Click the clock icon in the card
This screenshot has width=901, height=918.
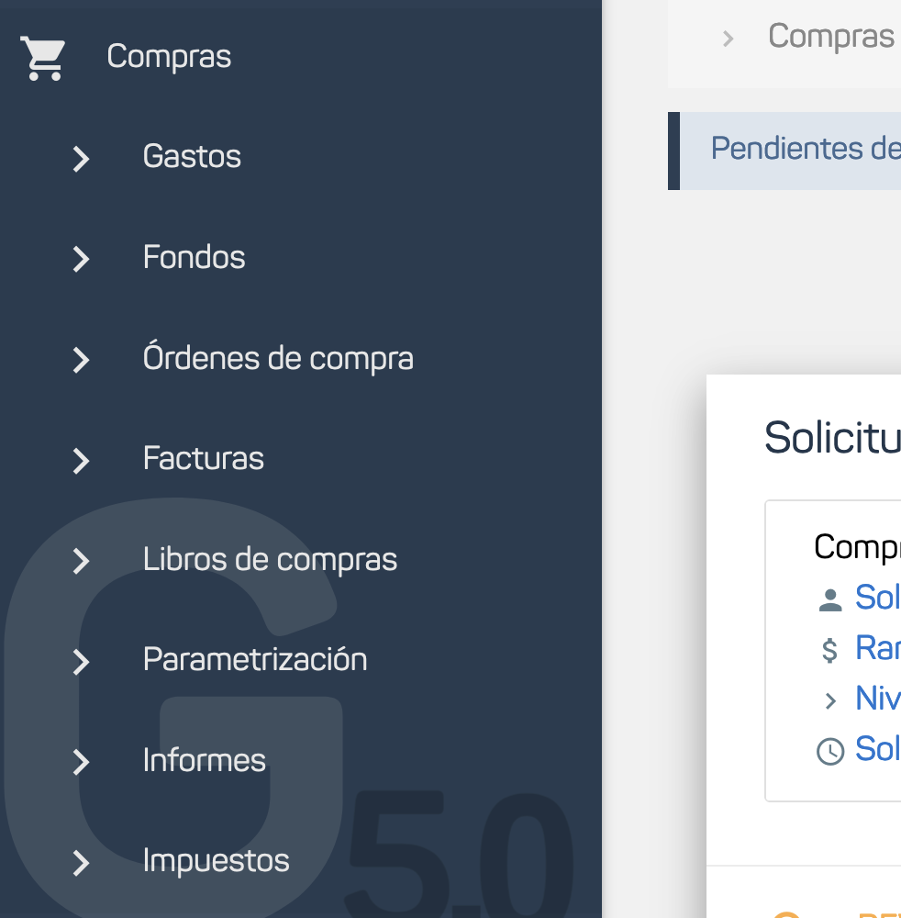(x=829, y=752)
